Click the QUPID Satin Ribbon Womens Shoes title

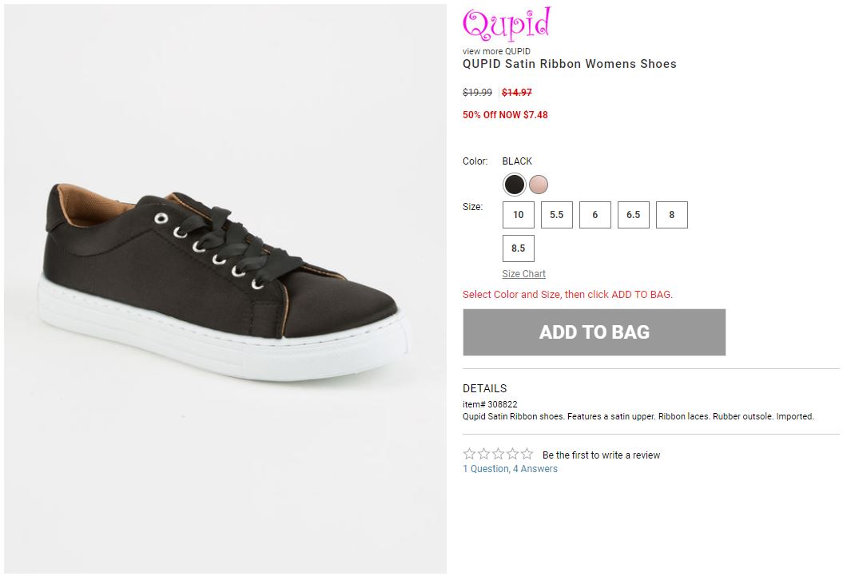coord(570,64)
